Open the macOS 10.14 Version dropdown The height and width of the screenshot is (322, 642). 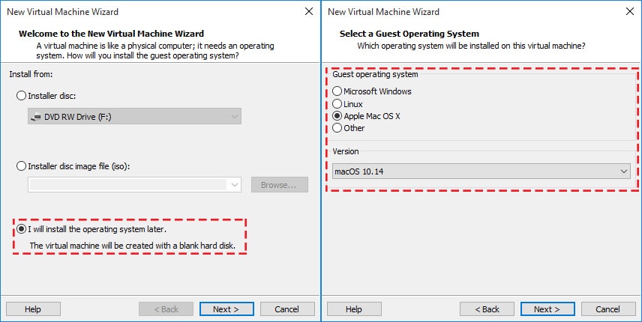pyautogui.click(x=480, y=172)
